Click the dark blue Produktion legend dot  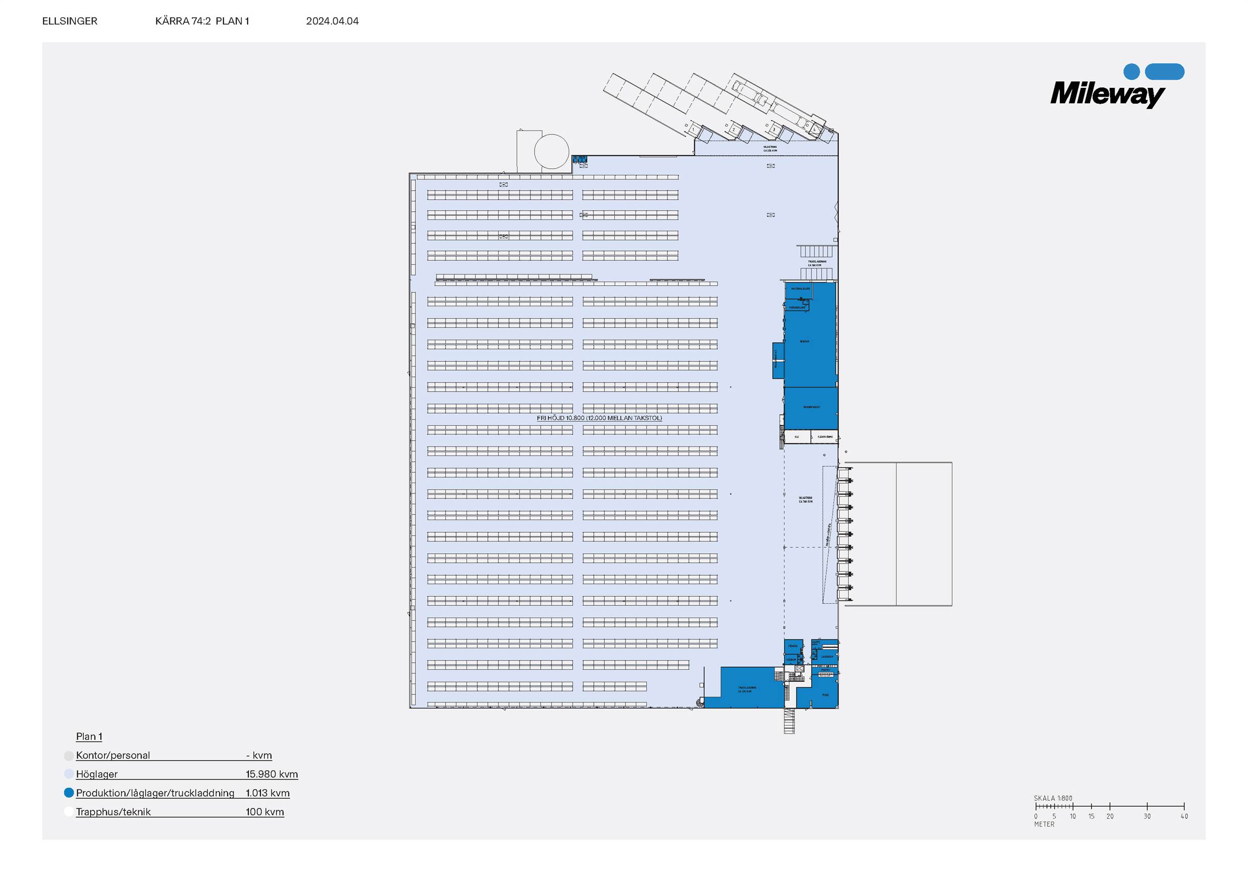point(69,793)
